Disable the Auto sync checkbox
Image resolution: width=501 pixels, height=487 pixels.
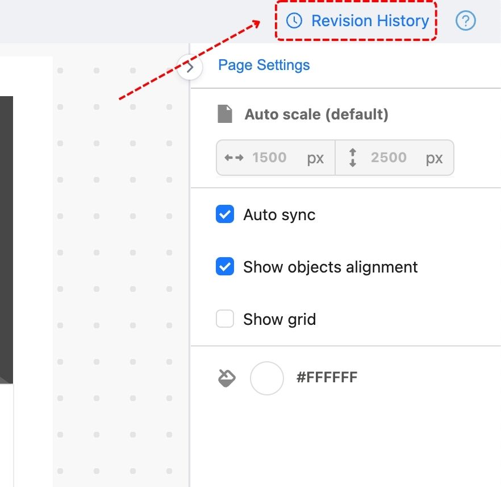(225, 214)
